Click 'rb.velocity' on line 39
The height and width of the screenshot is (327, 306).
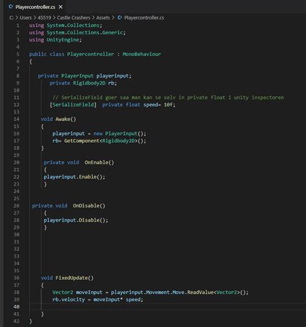tap(68, 299)
